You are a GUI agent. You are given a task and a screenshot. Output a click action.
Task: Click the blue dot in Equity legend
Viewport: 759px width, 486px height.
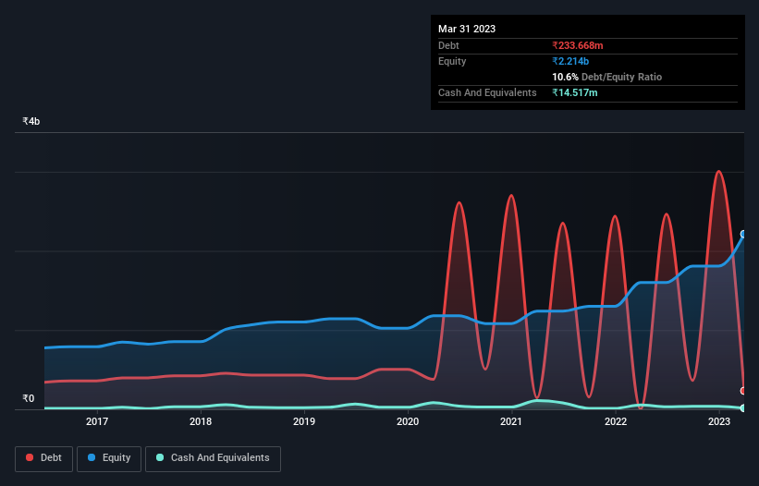coord(92,457)
